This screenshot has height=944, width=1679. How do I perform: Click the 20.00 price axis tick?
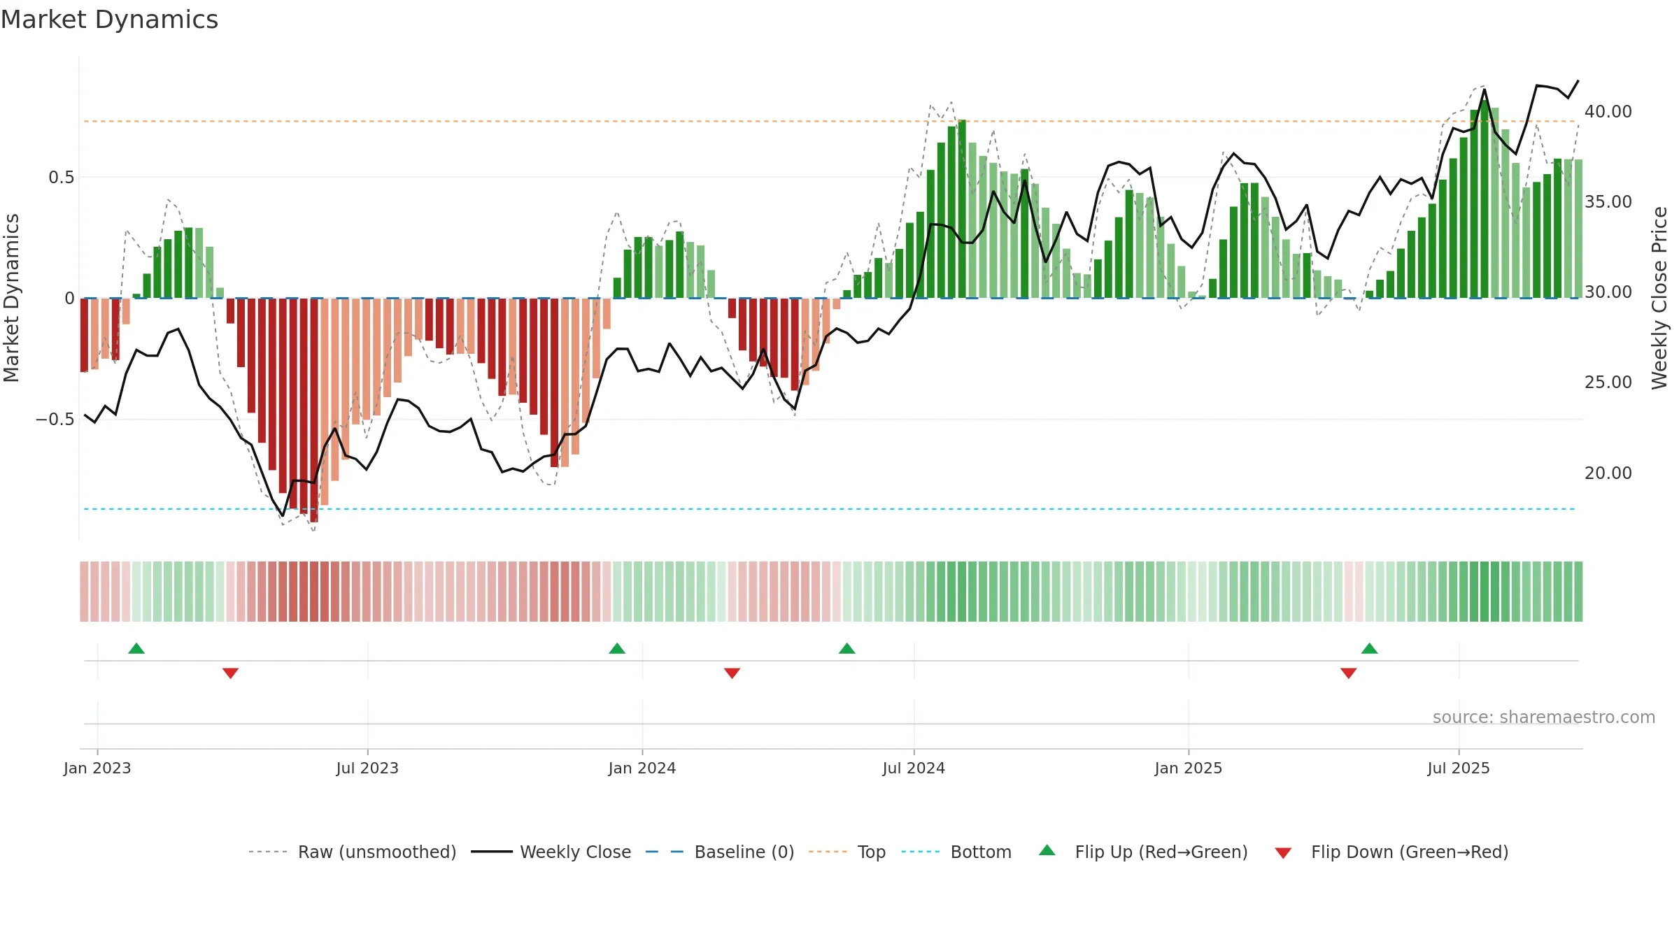click(1608, 473)
